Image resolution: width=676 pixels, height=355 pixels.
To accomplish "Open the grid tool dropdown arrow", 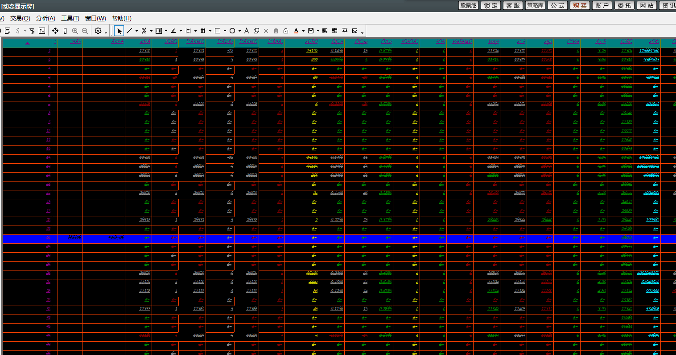I will [210, 31].
